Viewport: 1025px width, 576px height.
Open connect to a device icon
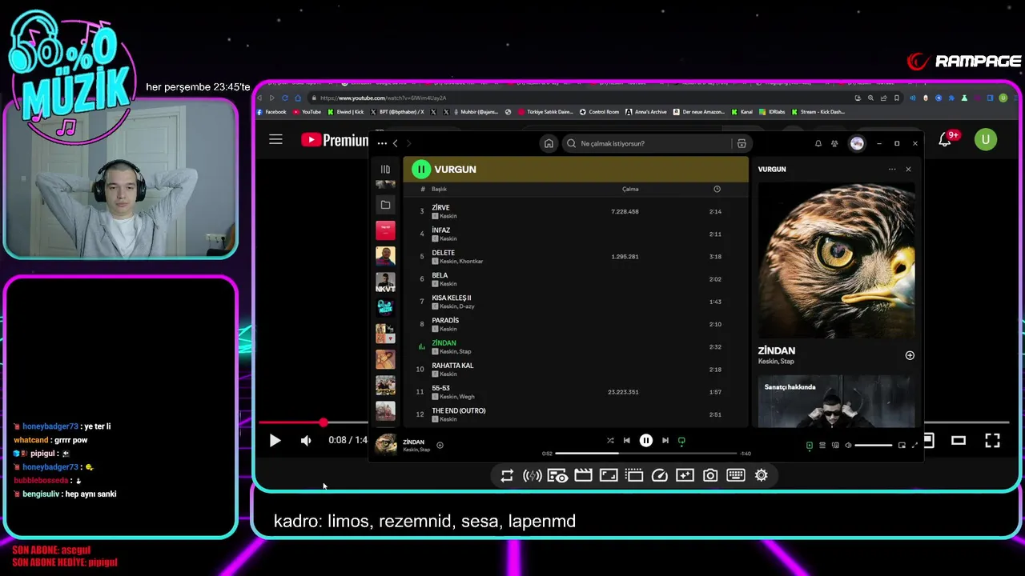coord(835,446)
